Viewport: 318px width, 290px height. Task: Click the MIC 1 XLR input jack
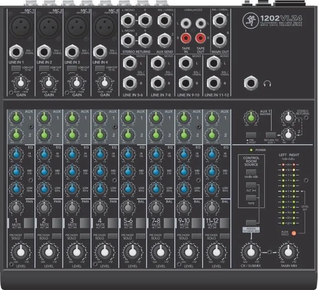[x=21, y=26]
